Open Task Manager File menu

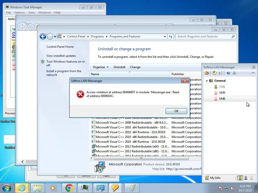9,13
